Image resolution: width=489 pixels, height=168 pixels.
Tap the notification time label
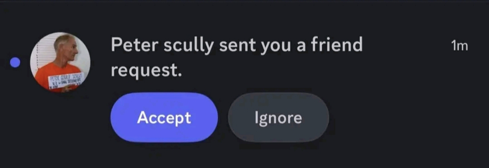pyautogui.click(x=459, y=46)
